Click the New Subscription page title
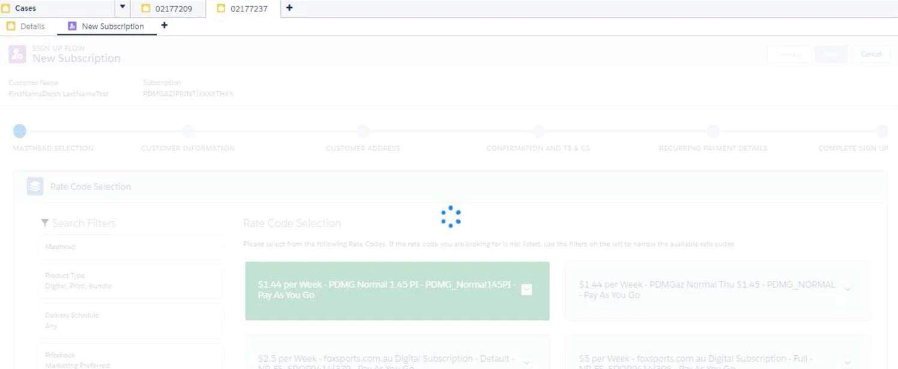 point(76,59)
